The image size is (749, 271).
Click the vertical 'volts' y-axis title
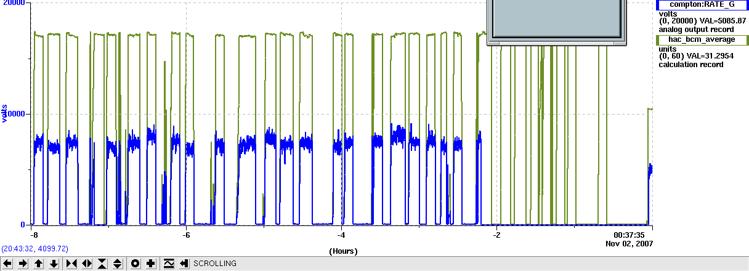[4, 113]
